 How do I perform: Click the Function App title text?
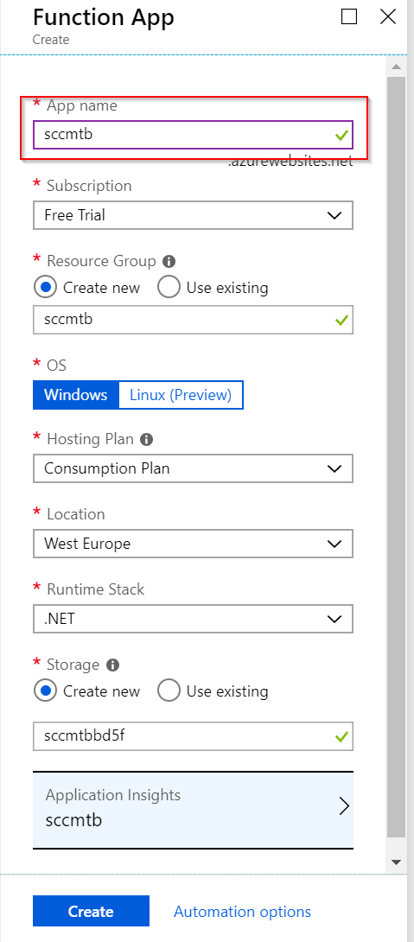tap(104, 16)
